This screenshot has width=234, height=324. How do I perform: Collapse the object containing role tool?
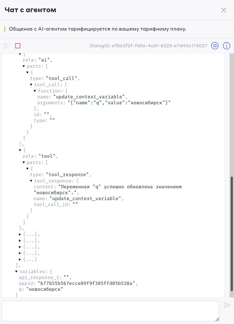tap(20, 150)
